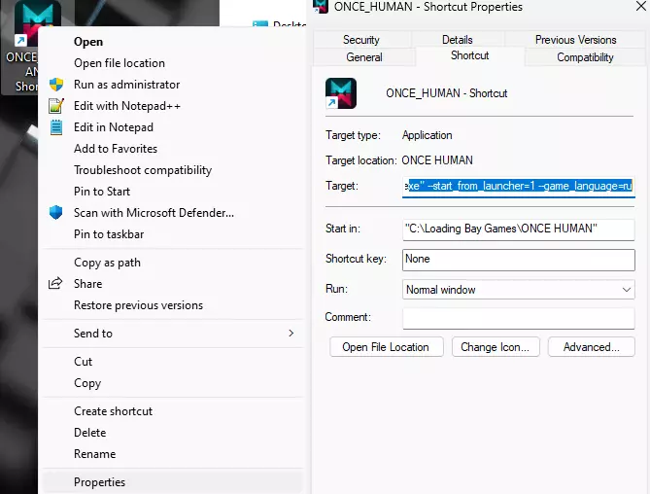The height and width of the screenshot is (494, 650).
Task: Switch to the Details tab
Action: click(458, 40)
